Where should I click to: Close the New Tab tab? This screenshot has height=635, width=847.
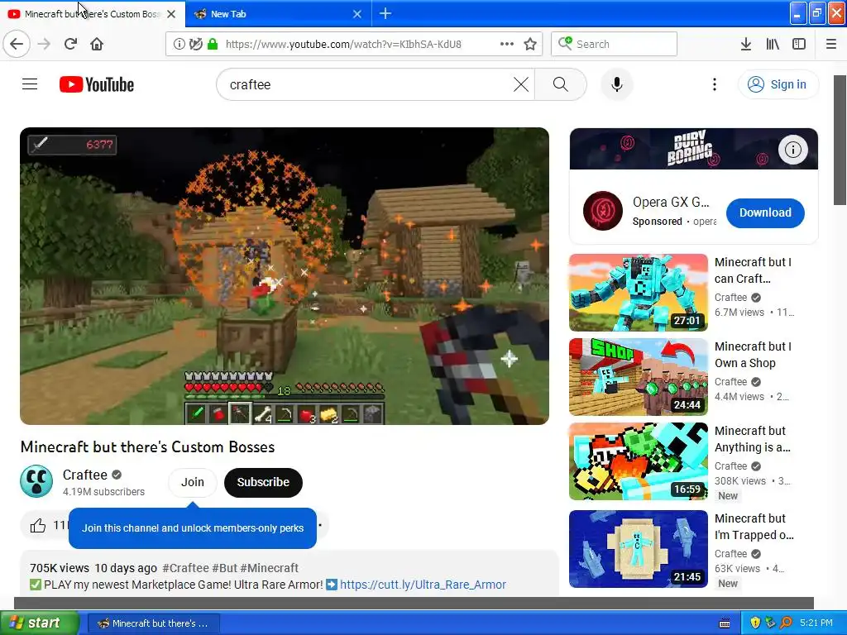pyautogui.click(x=357, y=14)
